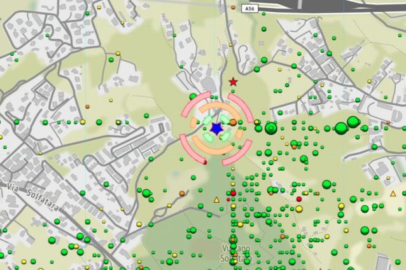The image size is (406, 270).
Task: Select the green circle with dark outer ring
Action: click(x=270, y=128)
